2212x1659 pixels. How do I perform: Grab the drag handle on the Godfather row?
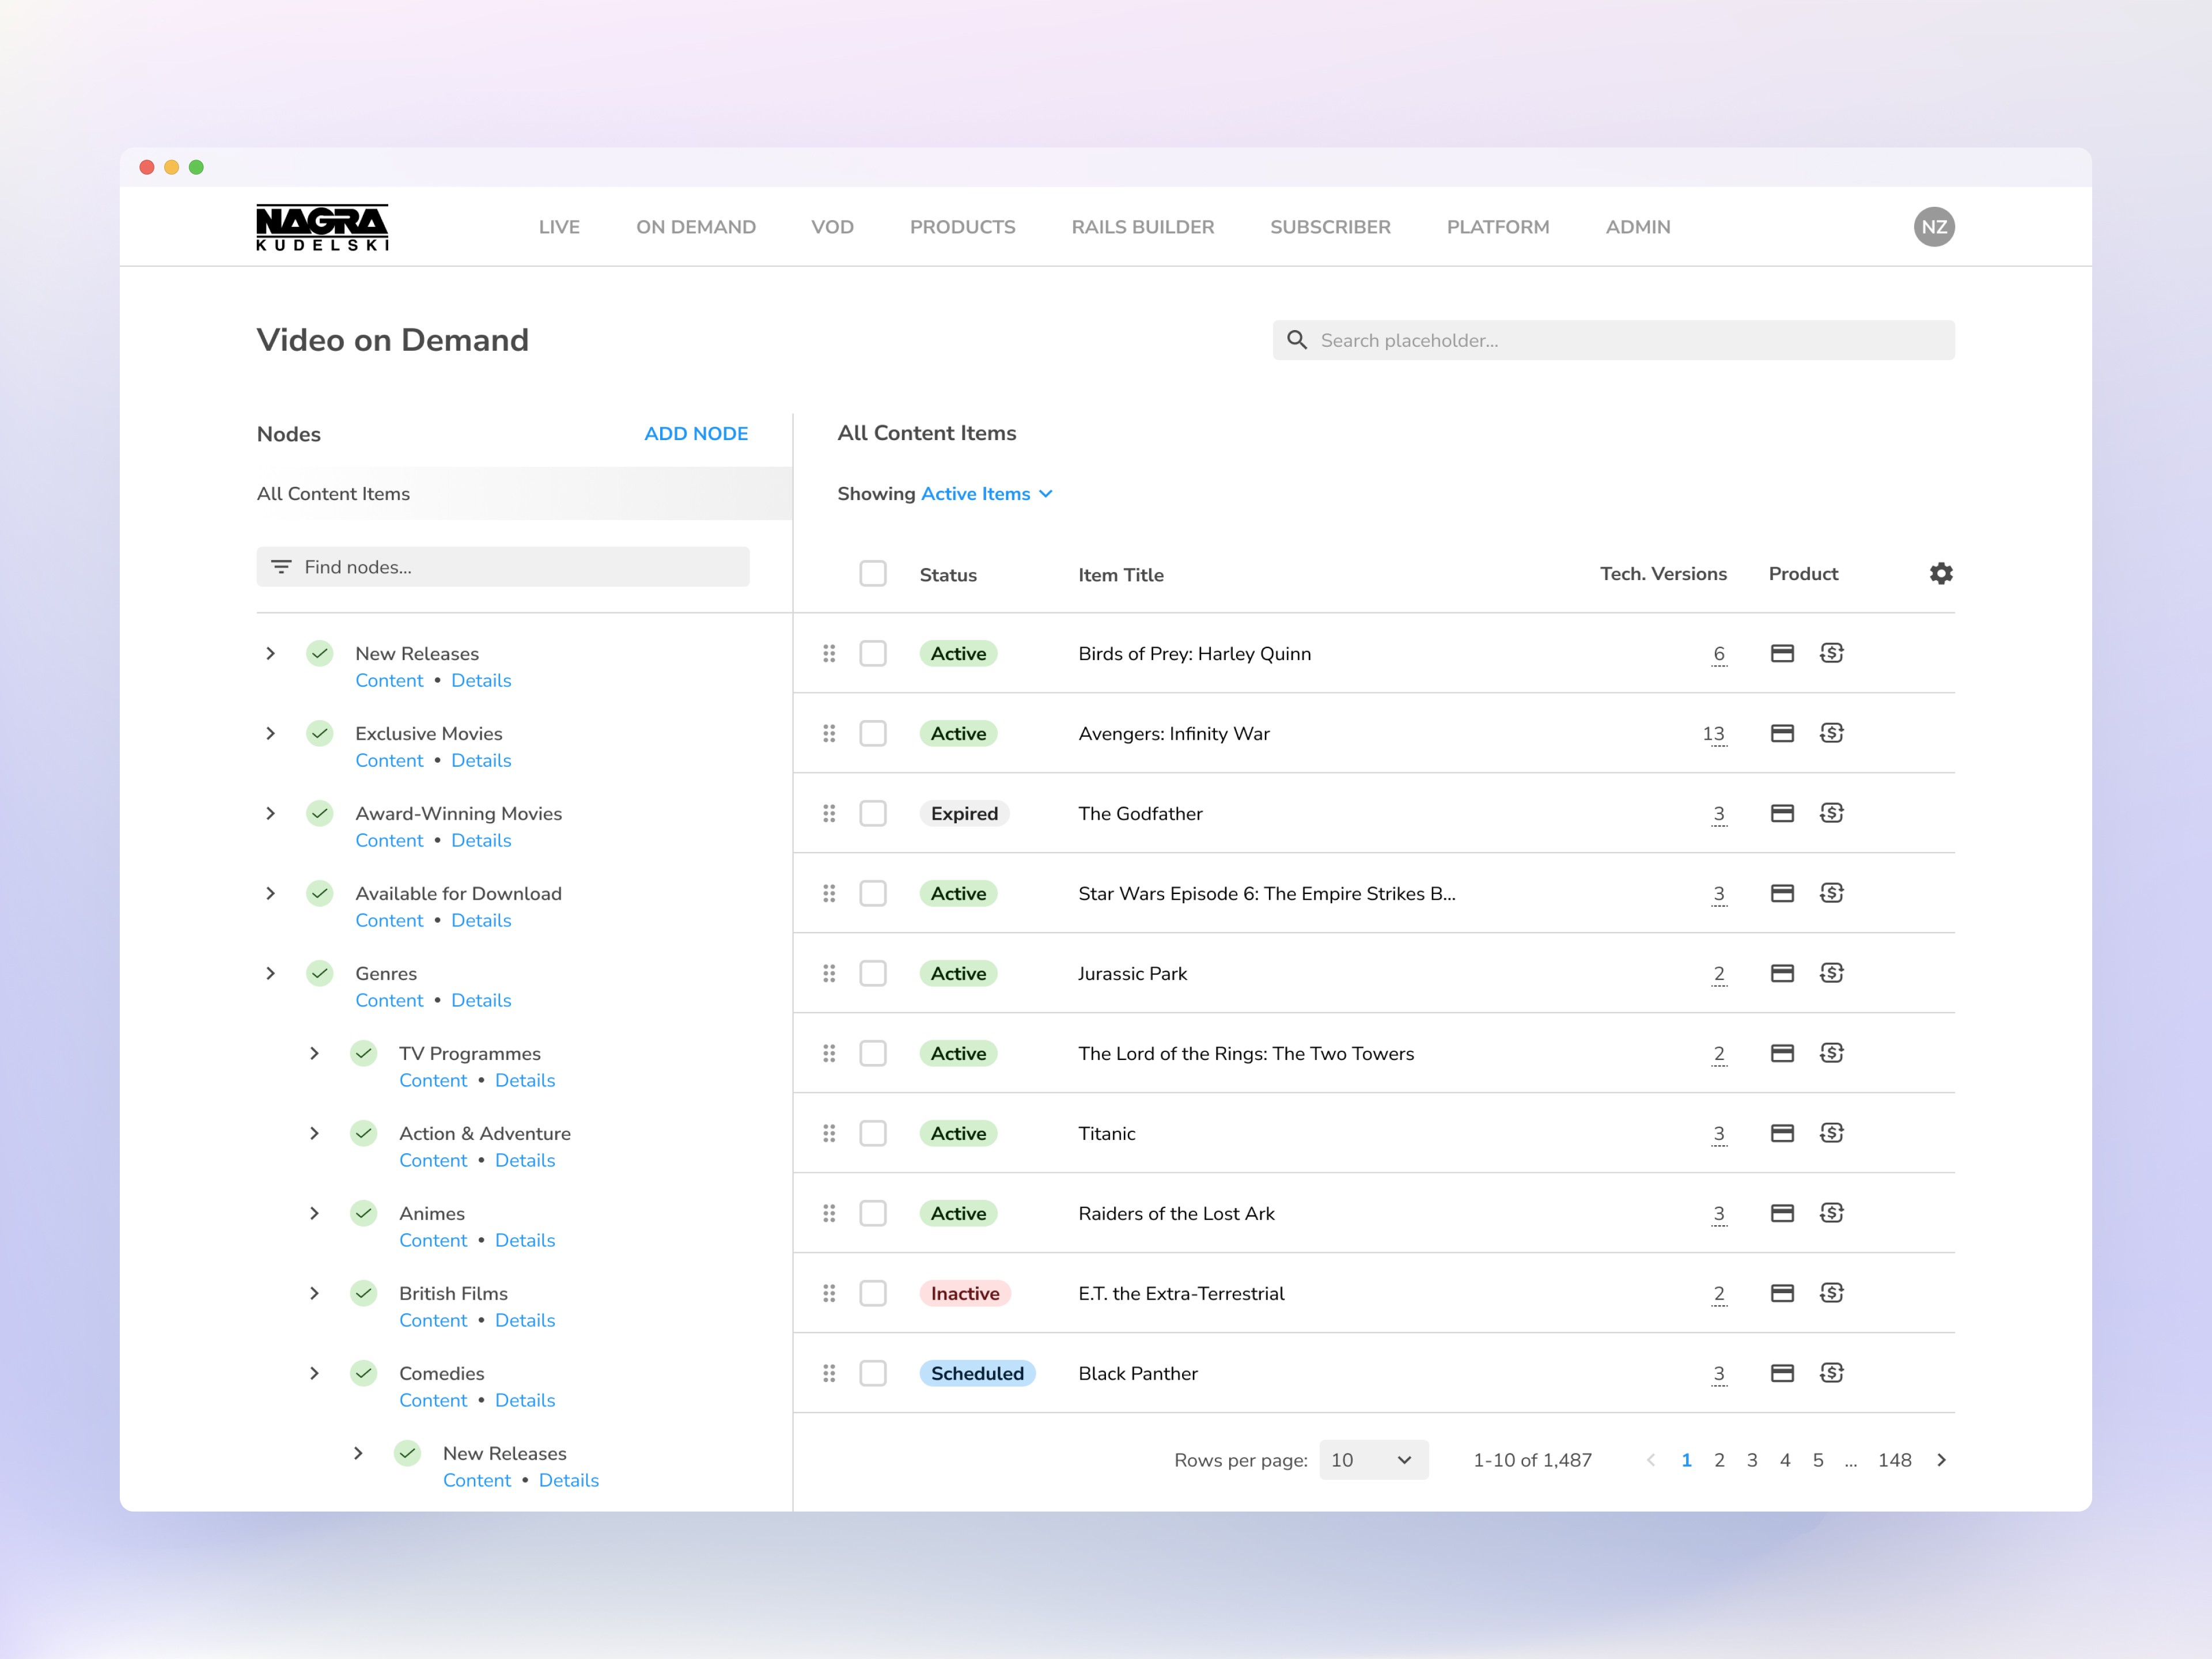(x=829, y=813)
